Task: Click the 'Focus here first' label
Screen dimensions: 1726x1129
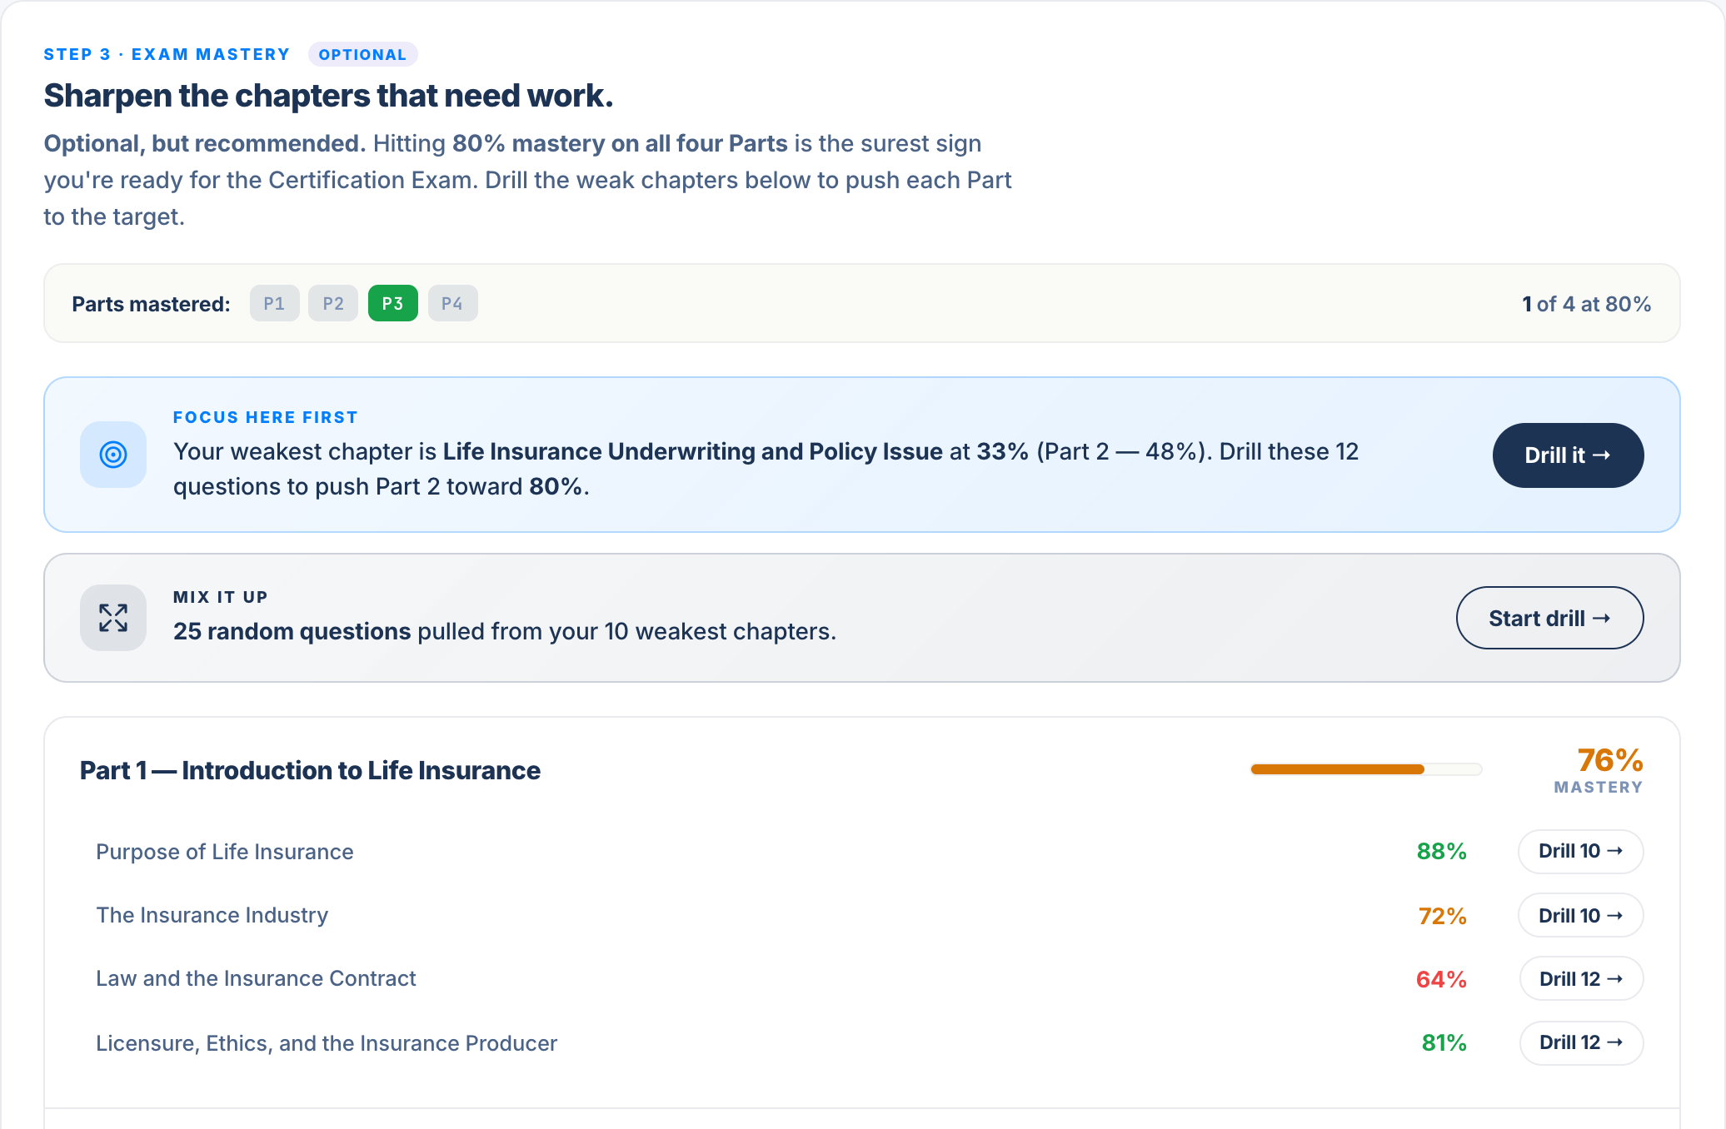Action: (x=266, y=417)
